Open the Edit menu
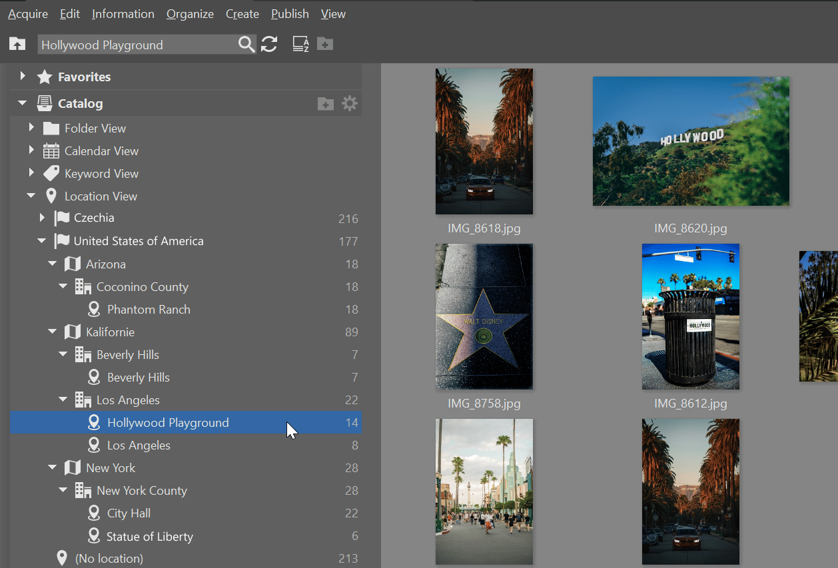The width and height of the screenshot is (838, 568). click(69, 13)
